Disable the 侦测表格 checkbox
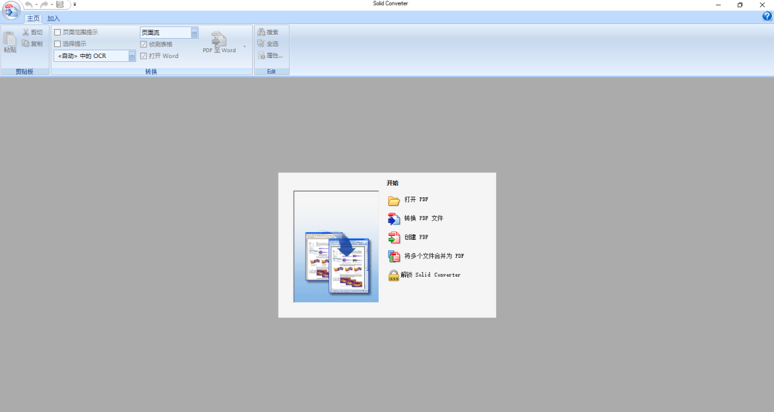Screen dimensions: 774x412 point(143,43)
